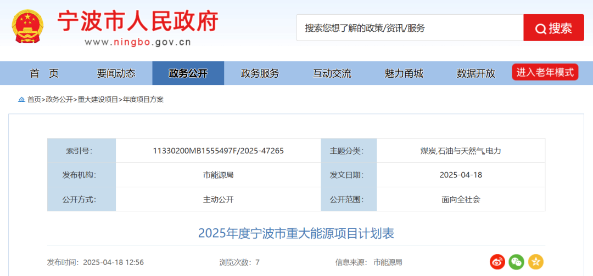This screenshot has width=593, height=276.
Task: Go to the 政务服务 menu item
Action: pyautogui.click(x=260, y=73)
